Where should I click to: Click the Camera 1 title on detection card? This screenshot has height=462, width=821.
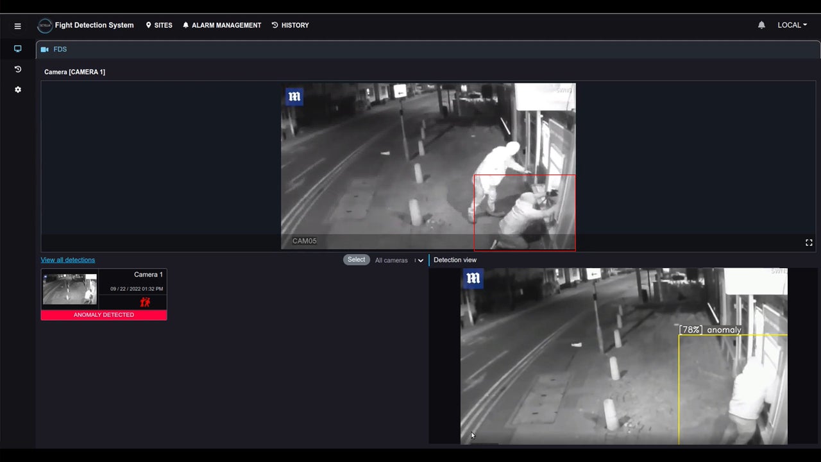[148, 275]
